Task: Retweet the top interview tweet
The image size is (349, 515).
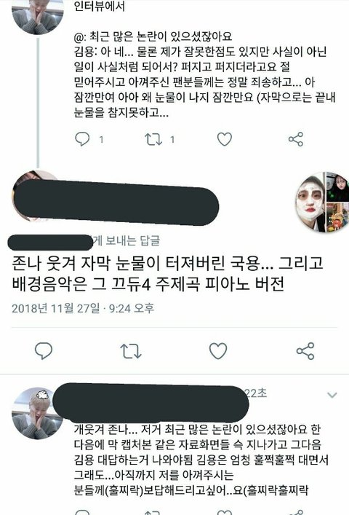Action: point(153,139)
